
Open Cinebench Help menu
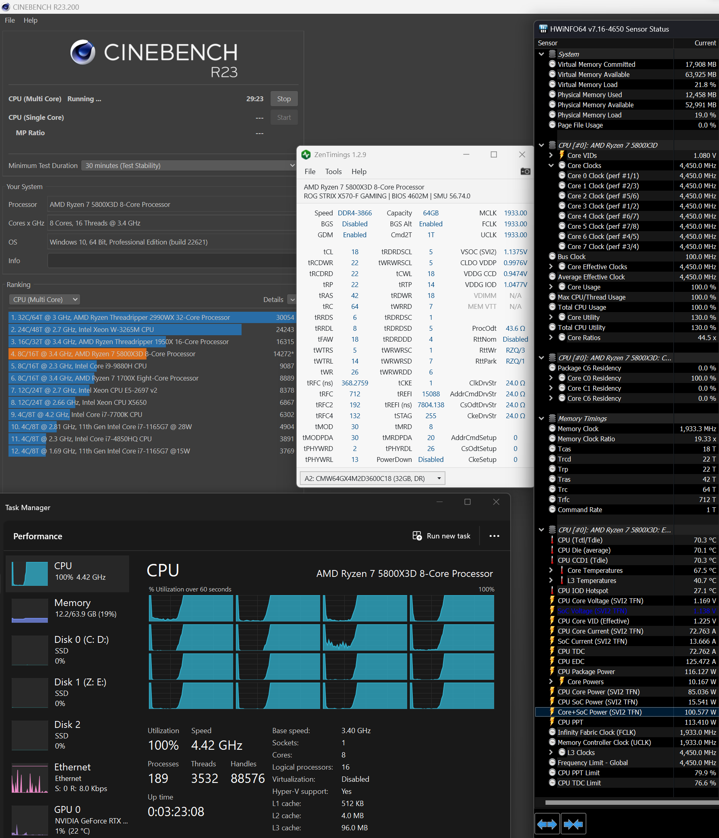click(30, 20)
